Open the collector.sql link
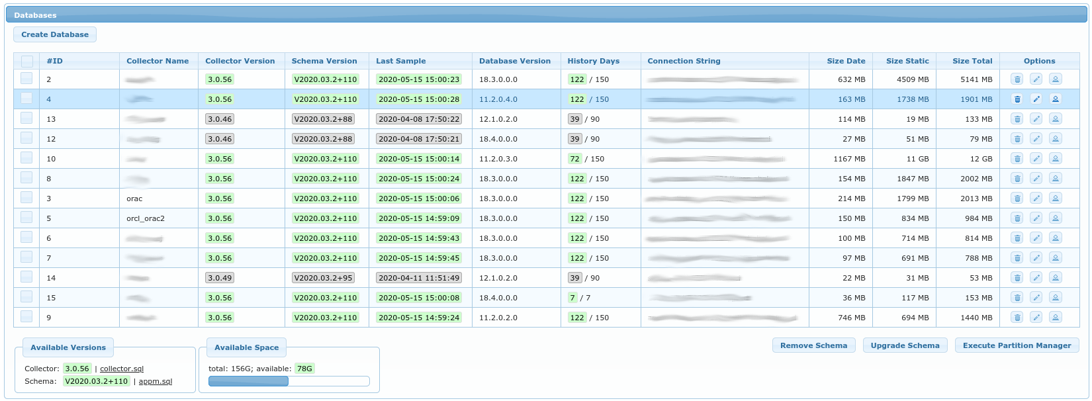1092x401 pixels. coord(122,369)
